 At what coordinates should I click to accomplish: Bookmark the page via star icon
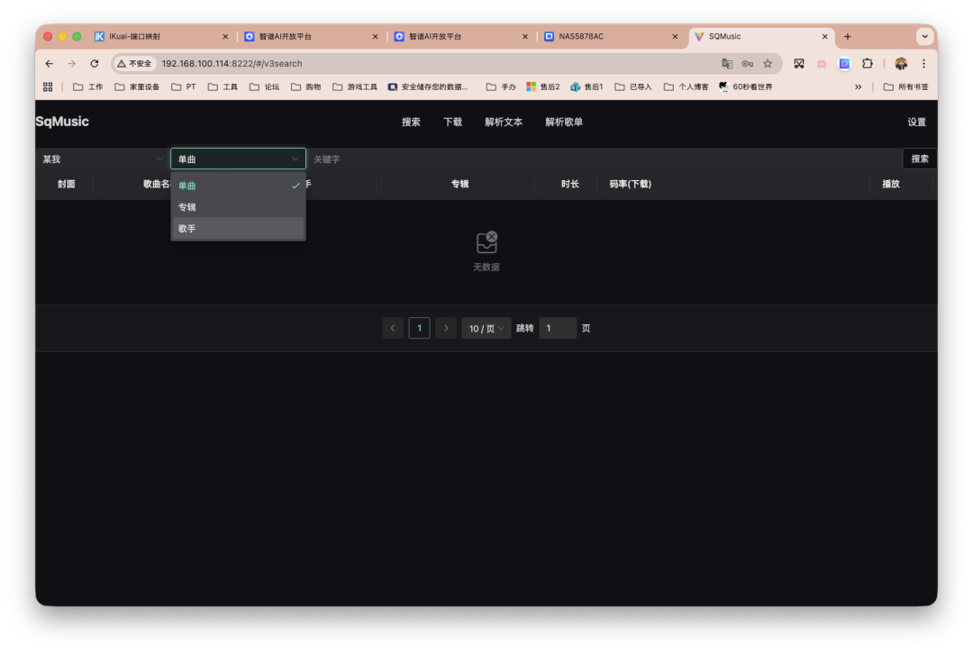[768, 63]
